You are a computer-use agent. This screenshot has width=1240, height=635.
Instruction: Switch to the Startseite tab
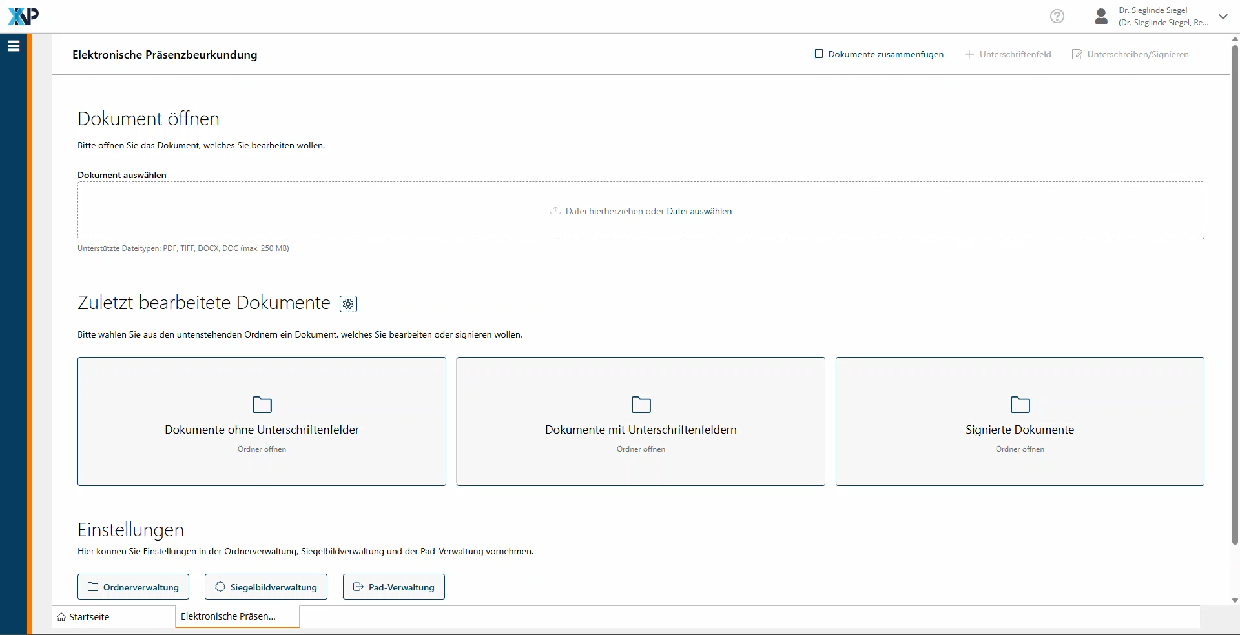pyautogui.click(x=89, y=617)
